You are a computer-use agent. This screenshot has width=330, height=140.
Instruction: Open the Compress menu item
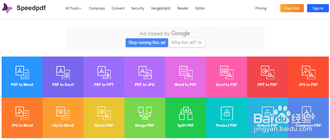97,8
